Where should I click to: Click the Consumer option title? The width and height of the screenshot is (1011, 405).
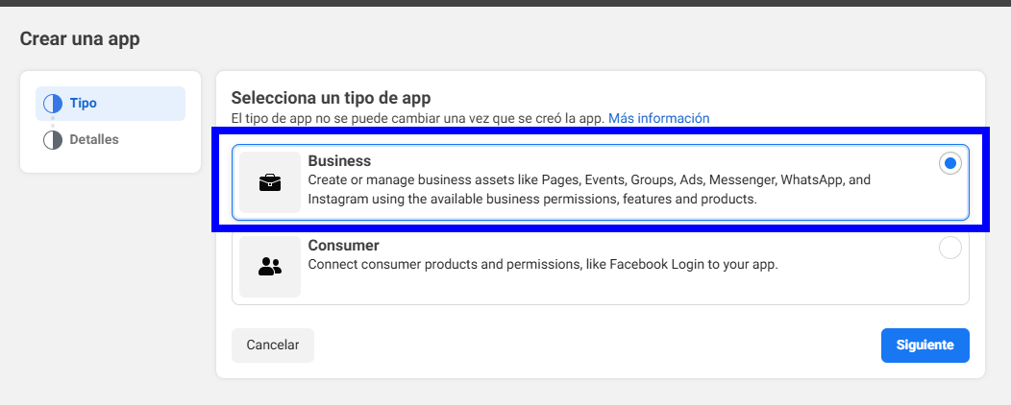pos(343,246)
